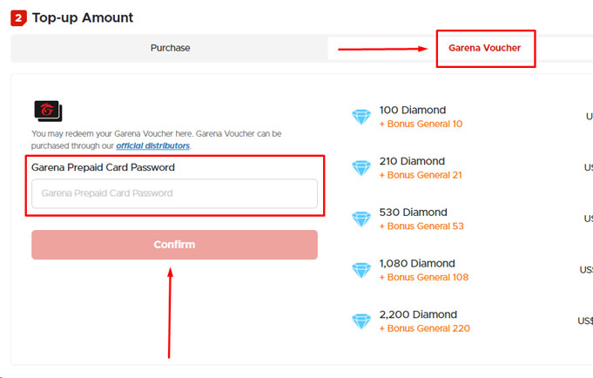Screen dimensions: 593x378
Task: Open the official distributors link
Action: click(152, 145)
